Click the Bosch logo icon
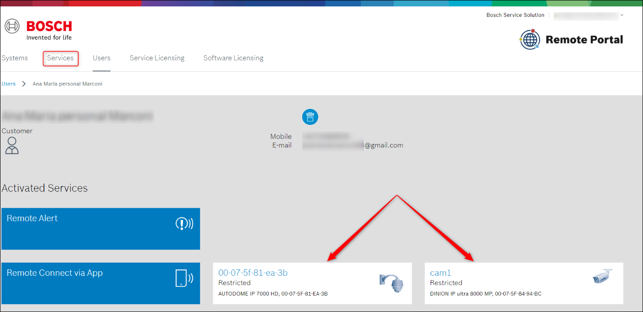 point(12,26)
